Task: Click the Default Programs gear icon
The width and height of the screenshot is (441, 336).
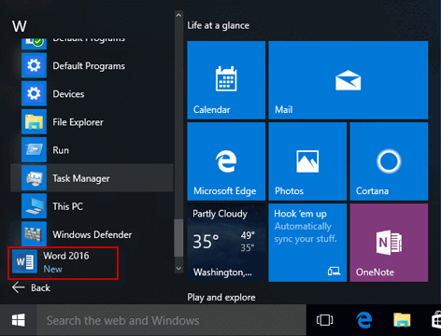Action: pyautogui.click(x=34, y=65)
